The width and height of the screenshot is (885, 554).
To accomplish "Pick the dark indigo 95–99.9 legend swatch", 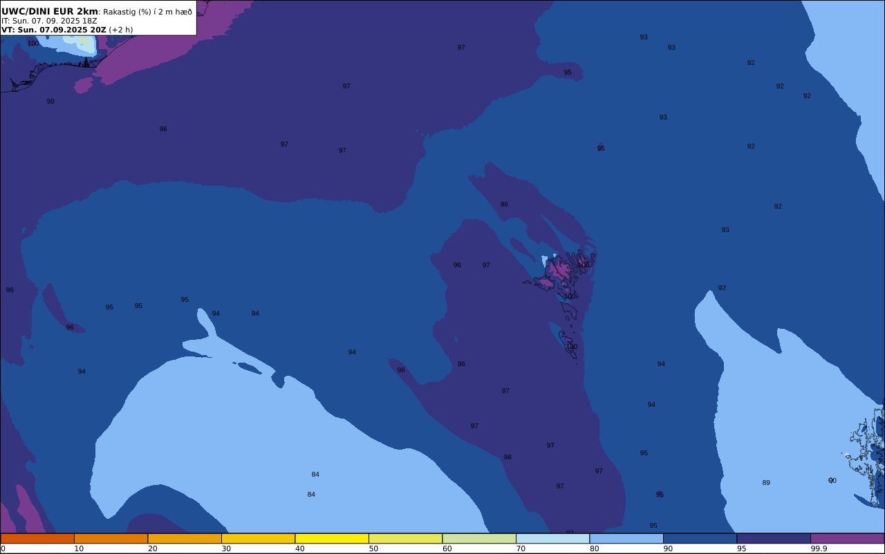I will point(774,538).
